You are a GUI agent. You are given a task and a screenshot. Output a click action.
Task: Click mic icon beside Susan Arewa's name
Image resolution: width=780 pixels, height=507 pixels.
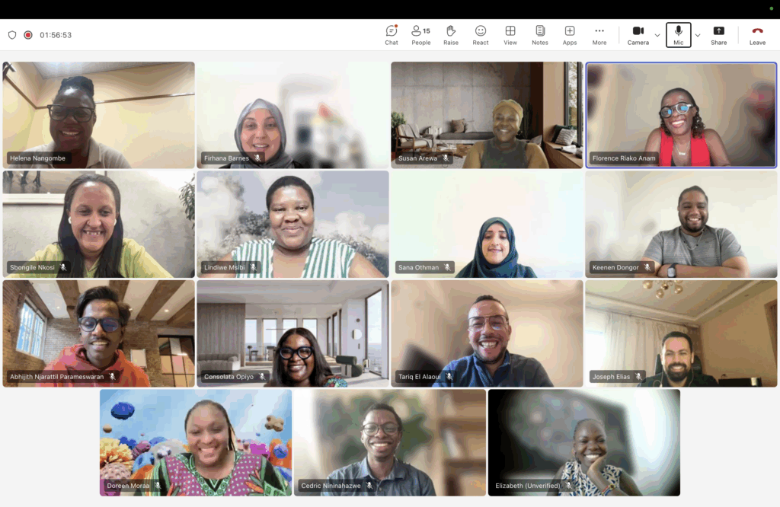[446, 158]
